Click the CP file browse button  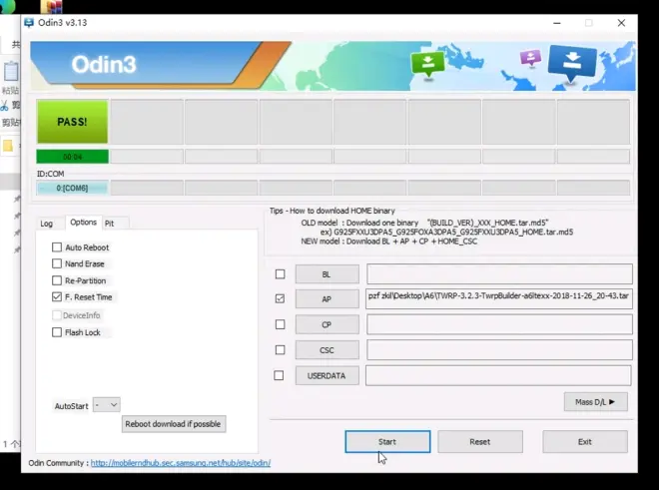tap(327, 325)
